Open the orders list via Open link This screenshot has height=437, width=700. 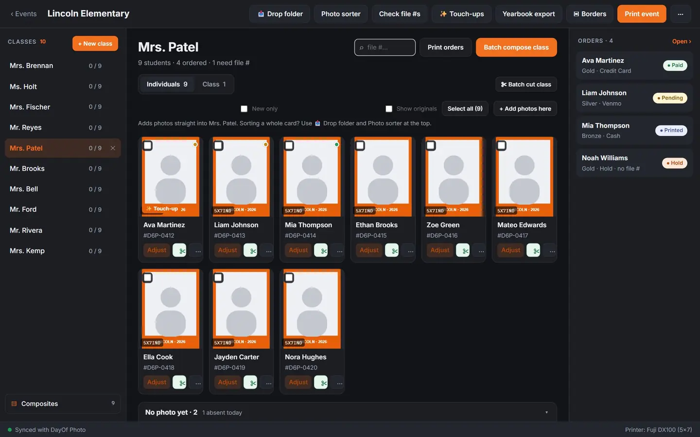(682, 41)
